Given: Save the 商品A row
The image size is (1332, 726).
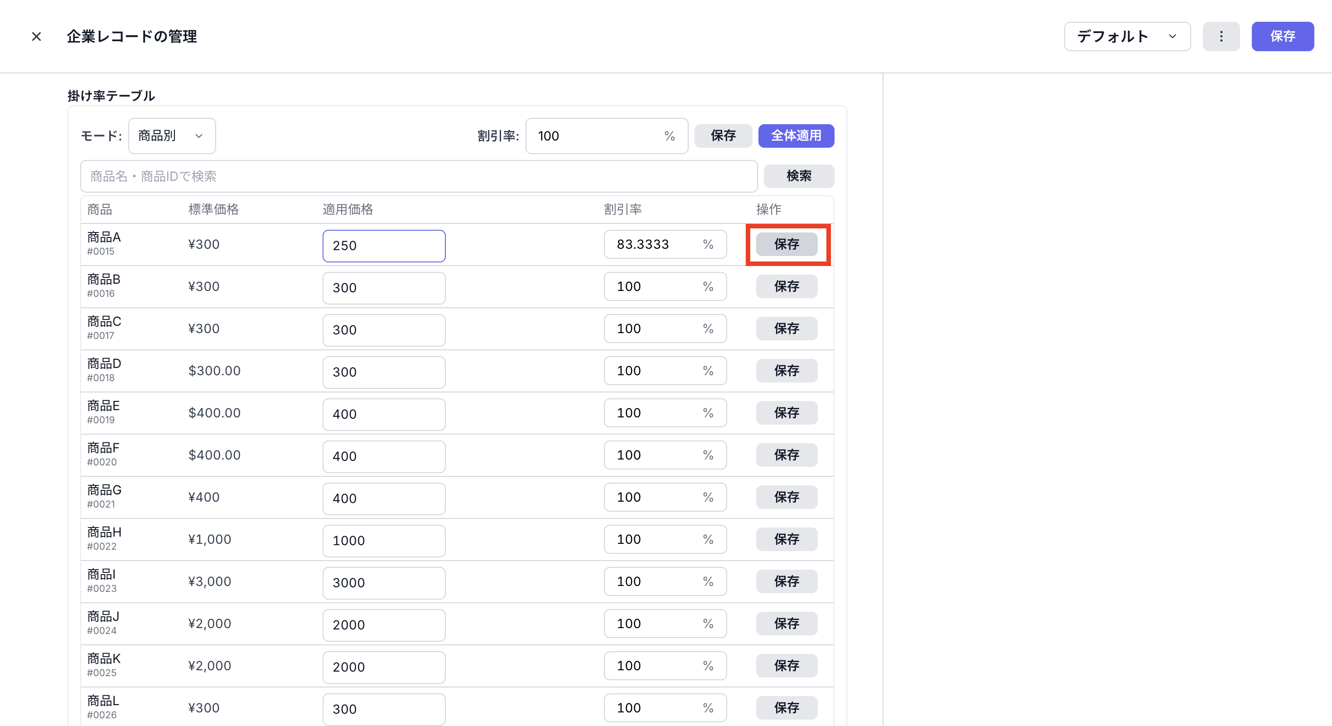Looking at the screenshot, I should click(x=786, y=244).
